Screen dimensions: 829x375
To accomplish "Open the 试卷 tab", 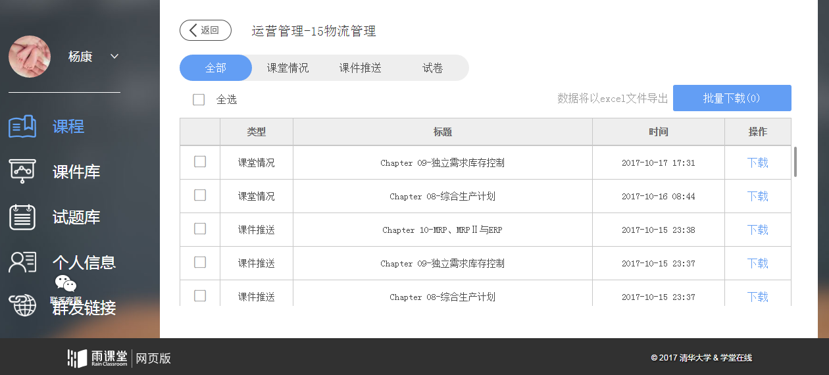I will 432,68.
